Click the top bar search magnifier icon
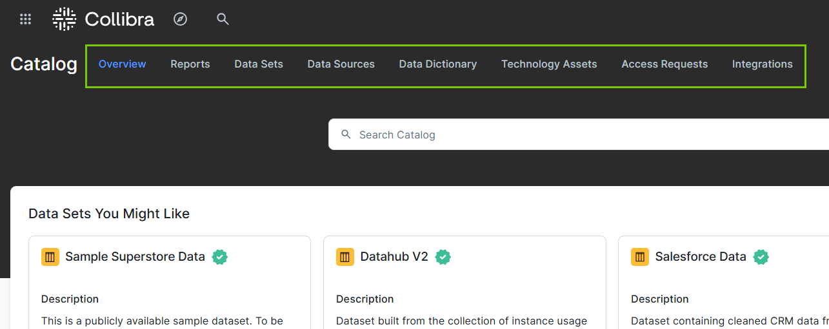829x329 pixels. click(223, 19)
